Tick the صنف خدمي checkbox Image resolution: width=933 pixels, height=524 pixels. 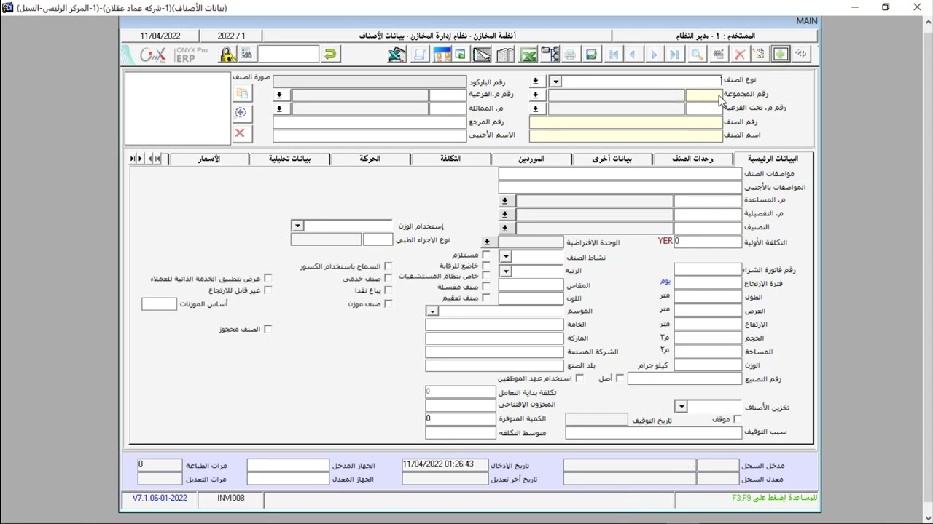coord(388,278)
